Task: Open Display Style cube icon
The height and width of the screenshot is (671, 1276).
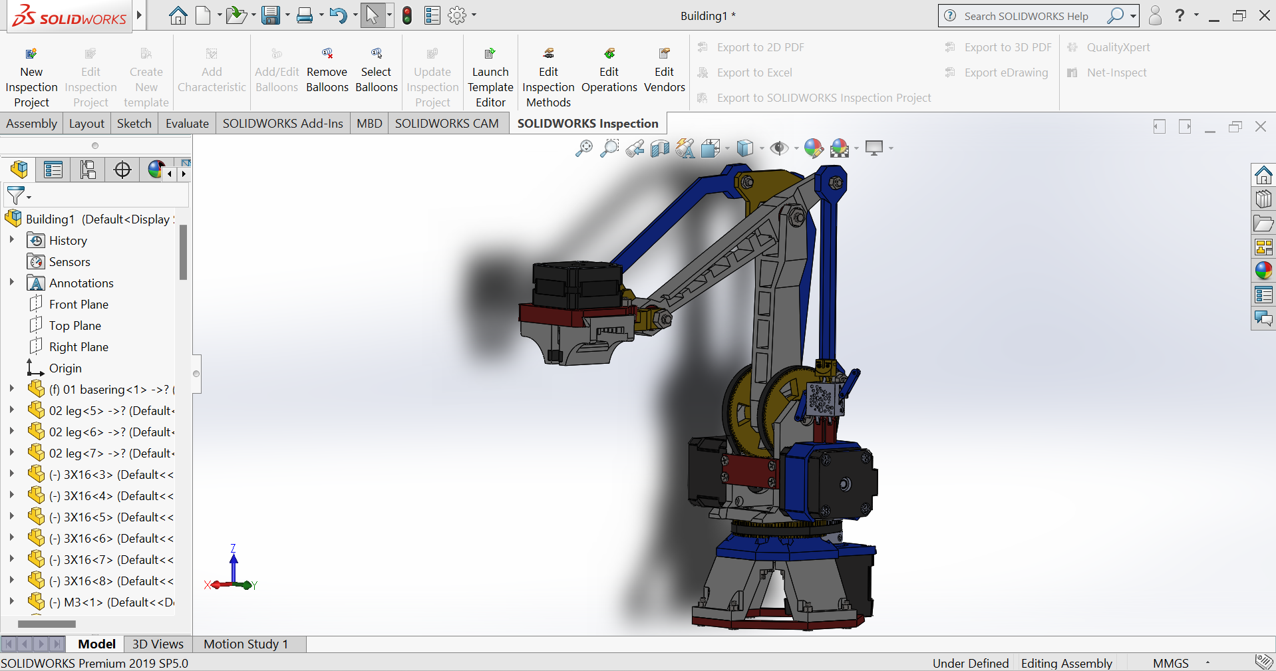Action: click(745, 148)
